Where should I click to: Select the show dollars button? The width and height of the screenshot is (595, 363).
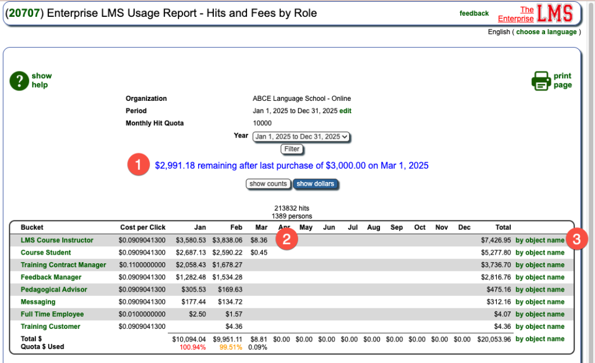(316, 184)
